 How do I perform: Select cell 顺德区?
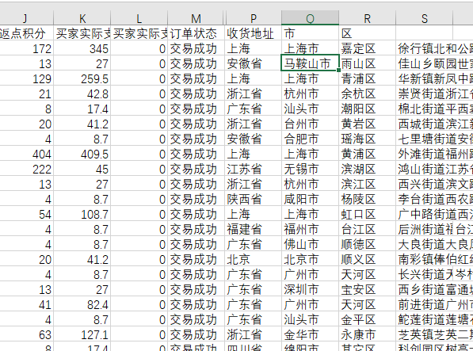point(367,244)
